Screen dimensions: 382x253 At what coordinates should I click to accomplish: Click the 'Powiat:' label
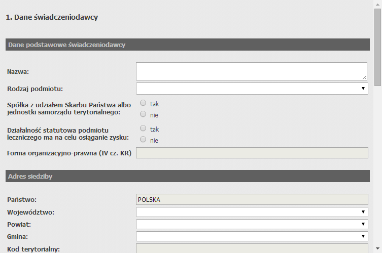(x=19, y=224)
